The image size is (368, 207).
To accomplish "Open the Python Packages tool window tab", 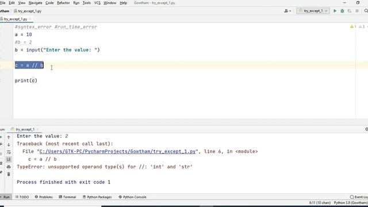I will coord(97,197).
